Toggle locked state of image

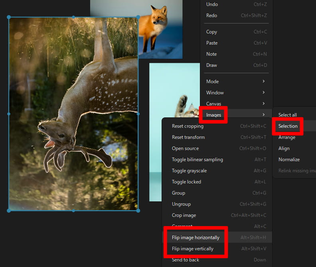coord(186,182)
